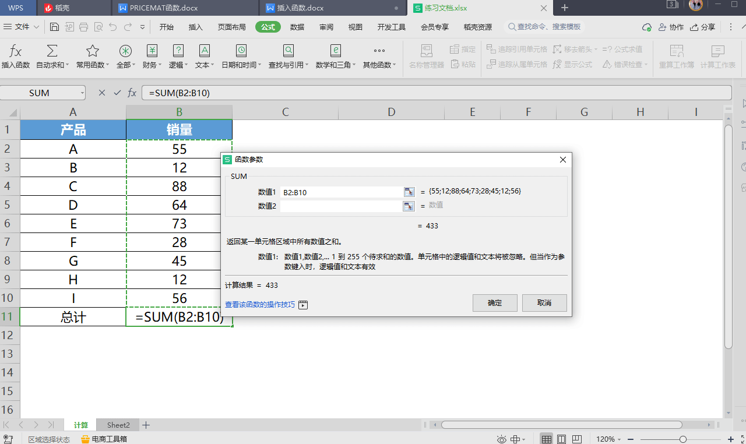Cancel formula entry with the X icon
This screenshot has width=746, height=444.
pos(102,93)
